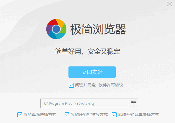The width and height of the screenshot is (175, 123).
Task: Click the folder browse icon beside install path
Action: coord(133,103)
